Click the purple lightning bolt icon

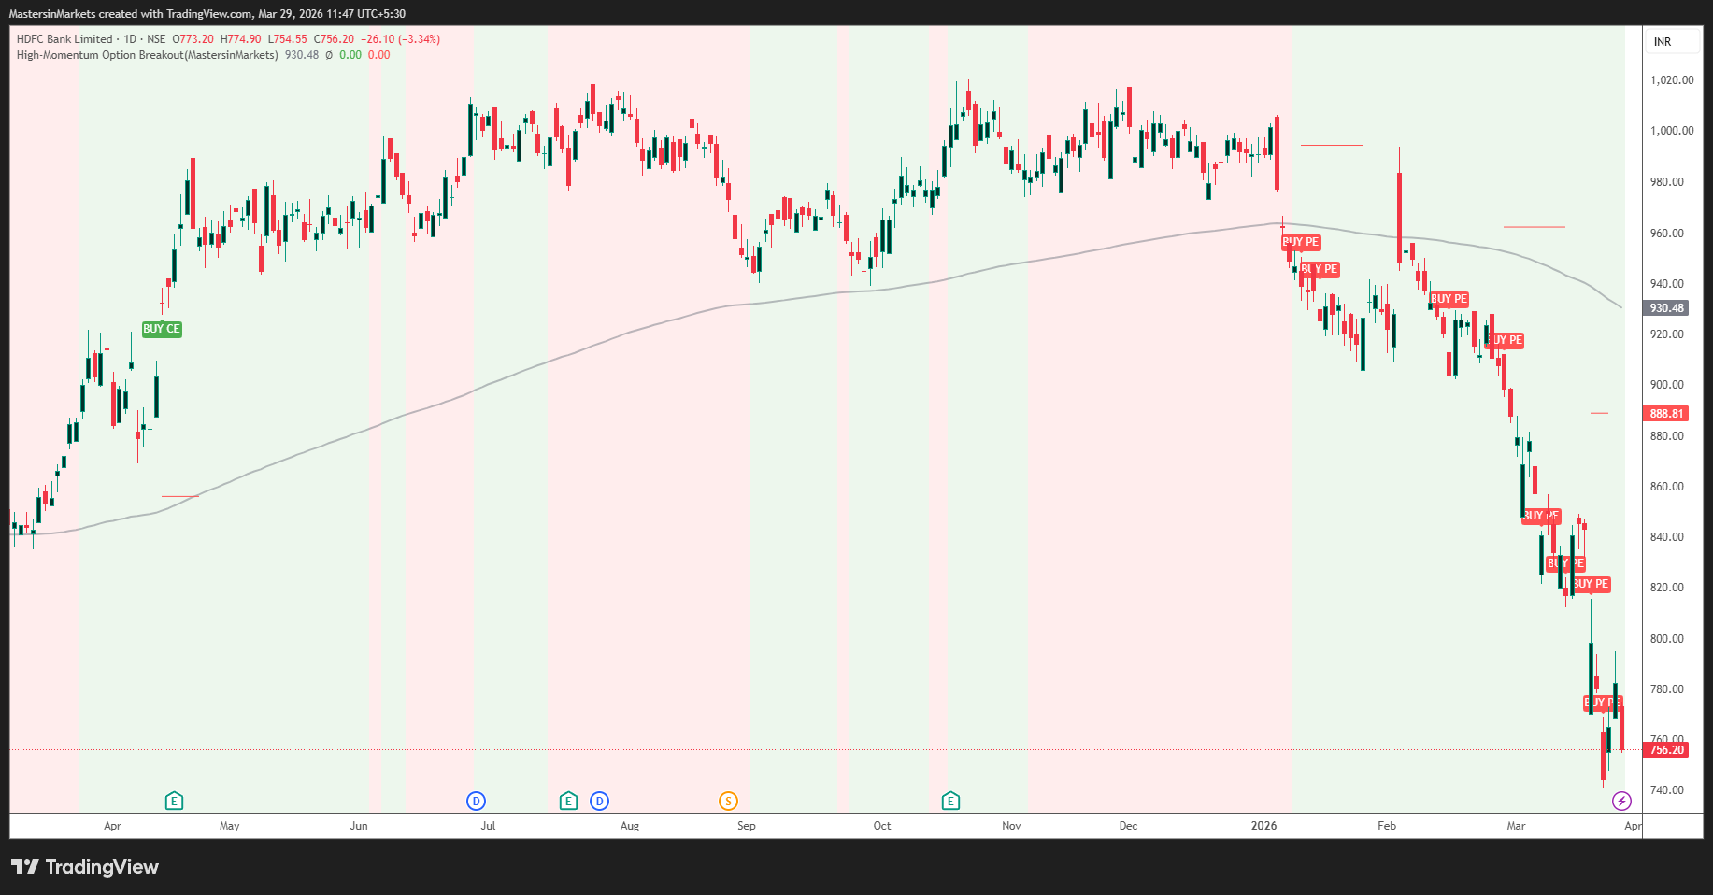[1621, 801]
